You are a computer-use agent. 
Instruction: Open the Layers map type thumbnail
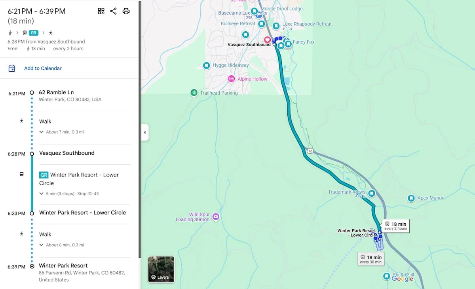click(x=161, y=269)
